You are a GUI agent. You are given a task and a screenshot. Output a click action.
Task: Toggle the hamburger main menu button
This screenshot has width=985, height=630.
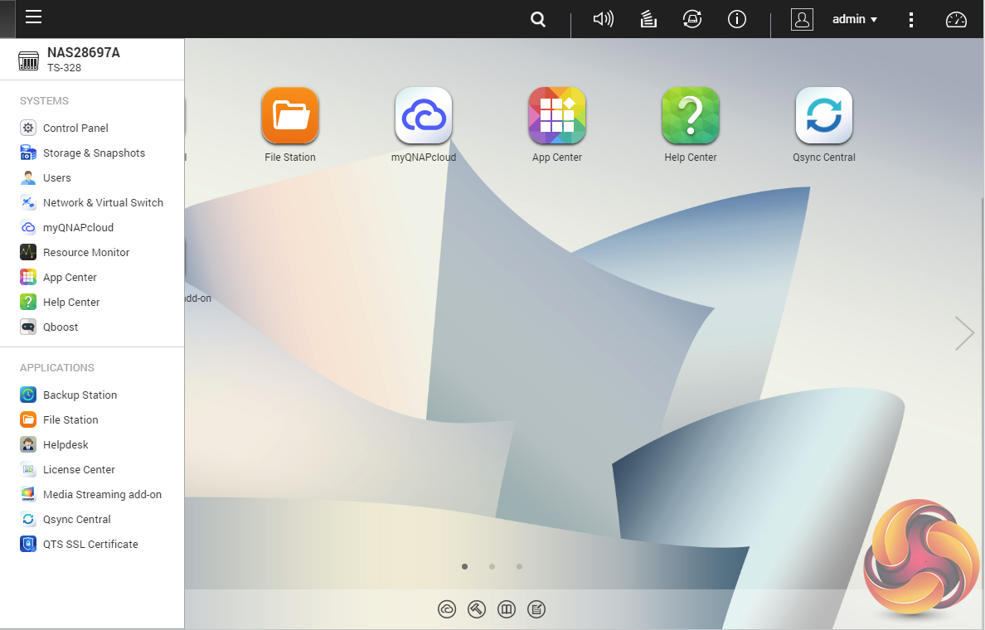click(33, 17)
